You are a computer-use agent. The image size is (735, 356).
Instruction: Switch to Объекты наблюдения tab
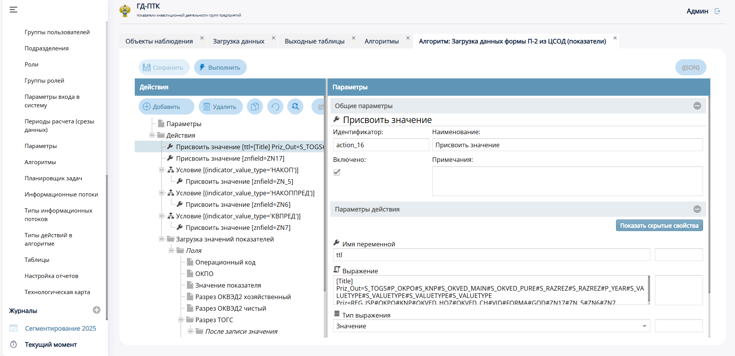(x=159, y=41)
